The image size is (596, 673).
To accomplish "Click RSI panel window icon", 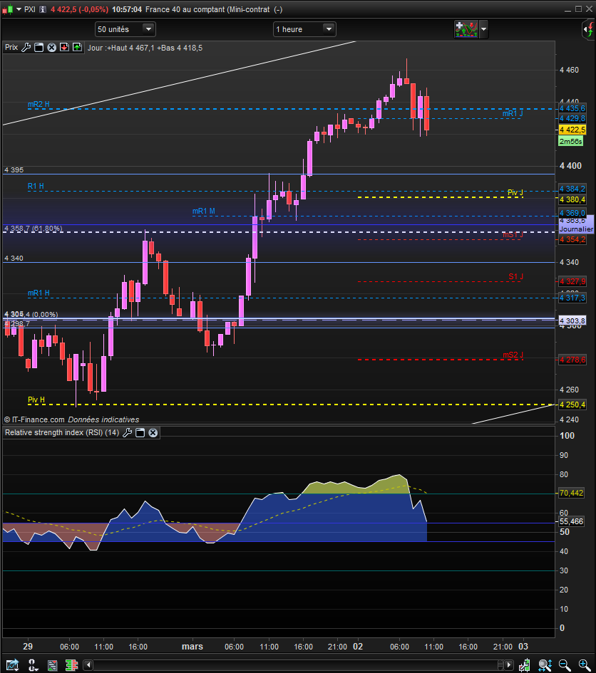I will (x=140, y=433).
